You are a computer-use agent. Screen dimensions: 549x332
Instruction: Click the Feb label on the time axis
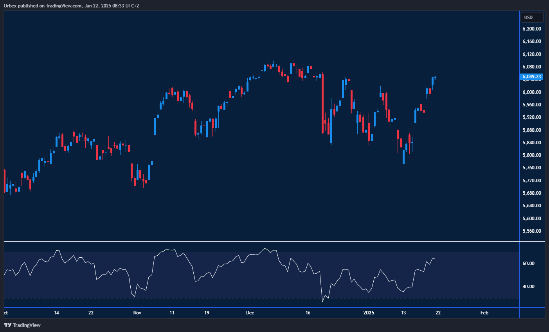tap(484, 313)
